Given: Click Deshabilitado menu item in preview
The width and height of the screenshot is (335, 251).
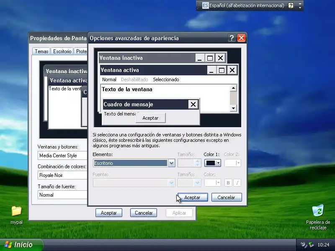Looking at the screenshot, I should pos(134,79).
